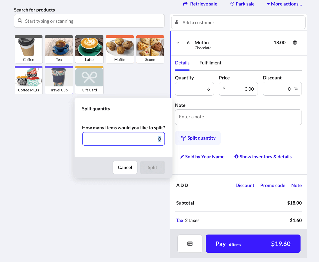Click the pencil icon beside Sold by
This screenshot has width=319, height=262.
pos(182,157)
